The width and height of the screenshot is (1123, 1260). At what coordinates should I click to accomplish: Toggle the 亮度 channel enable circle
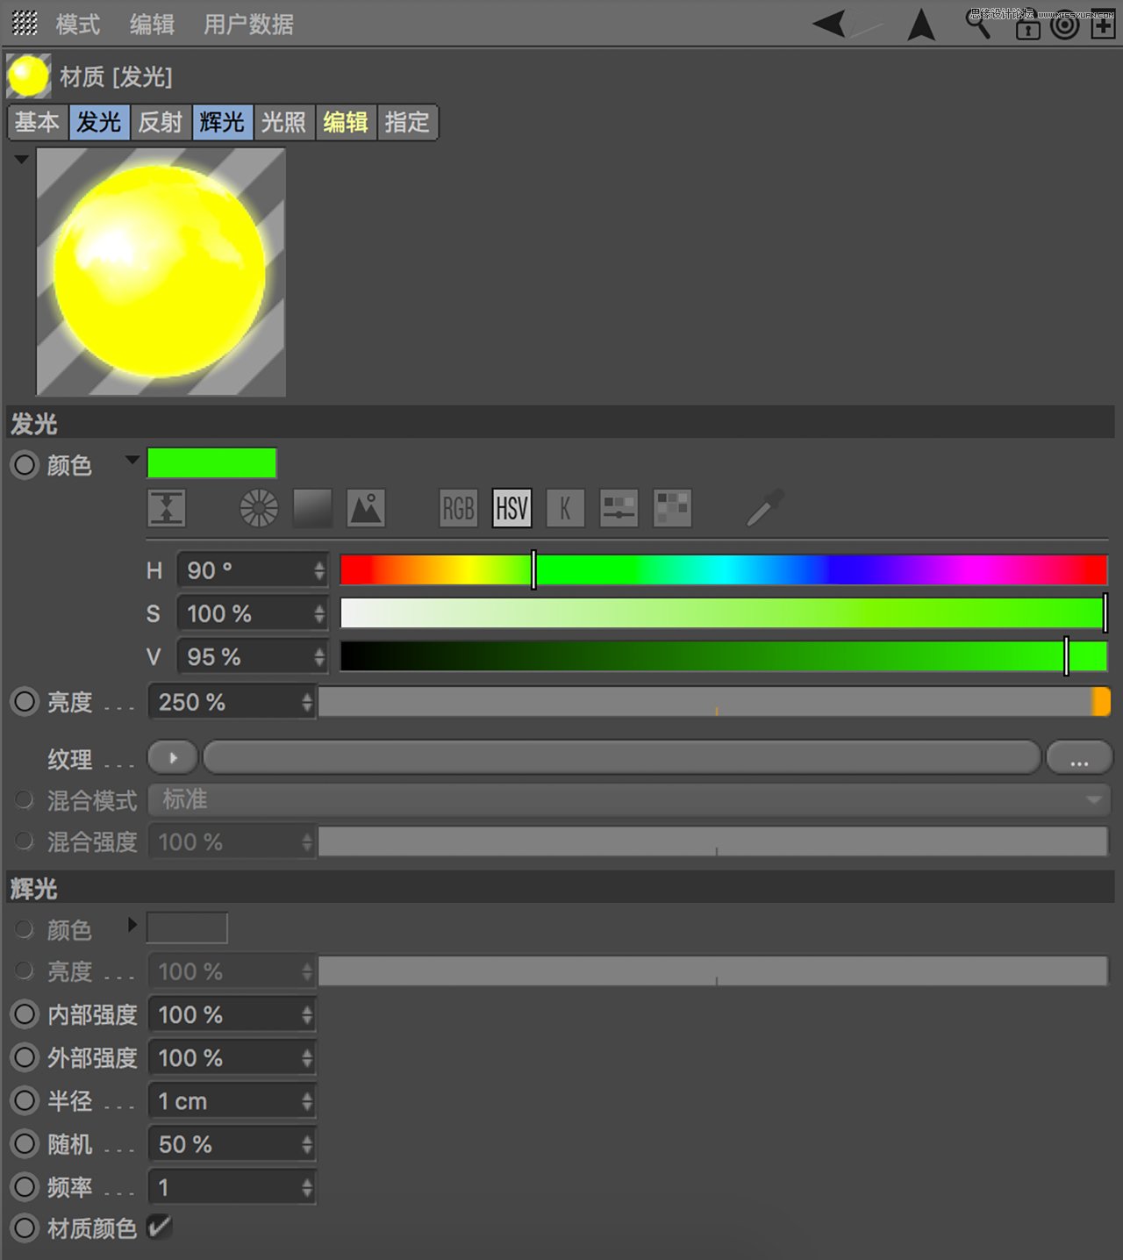click(x=24, y=701)
